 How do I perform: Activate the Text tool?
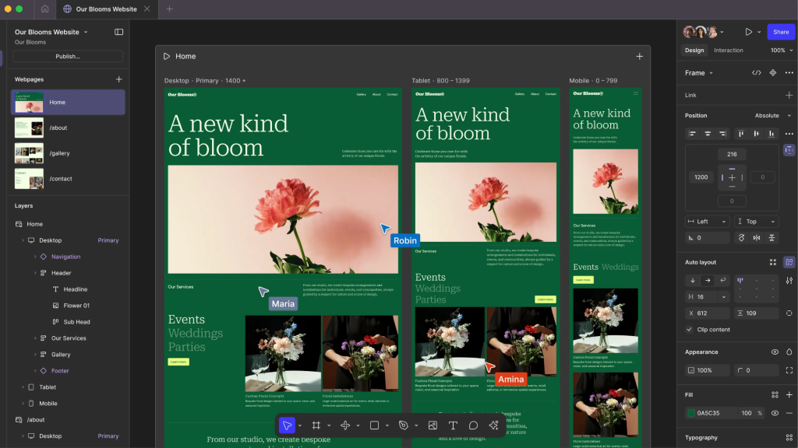pos(453,425)
